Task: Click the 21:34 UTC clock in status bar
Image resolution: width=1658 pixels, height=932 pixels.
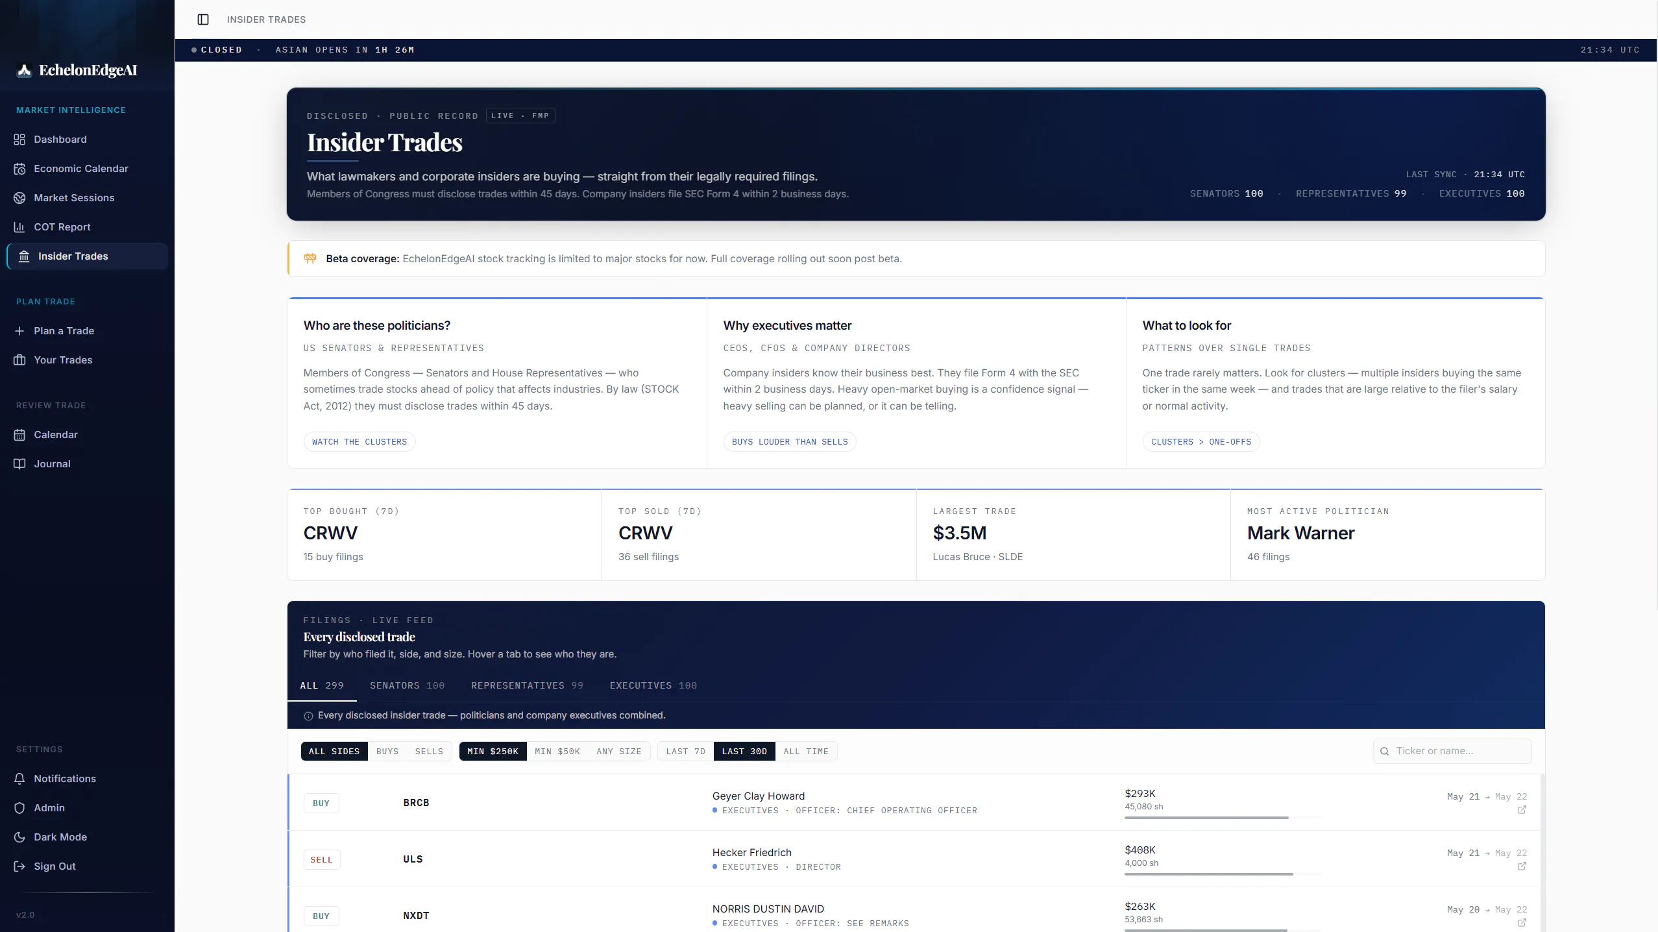Action: [1610, 50]
